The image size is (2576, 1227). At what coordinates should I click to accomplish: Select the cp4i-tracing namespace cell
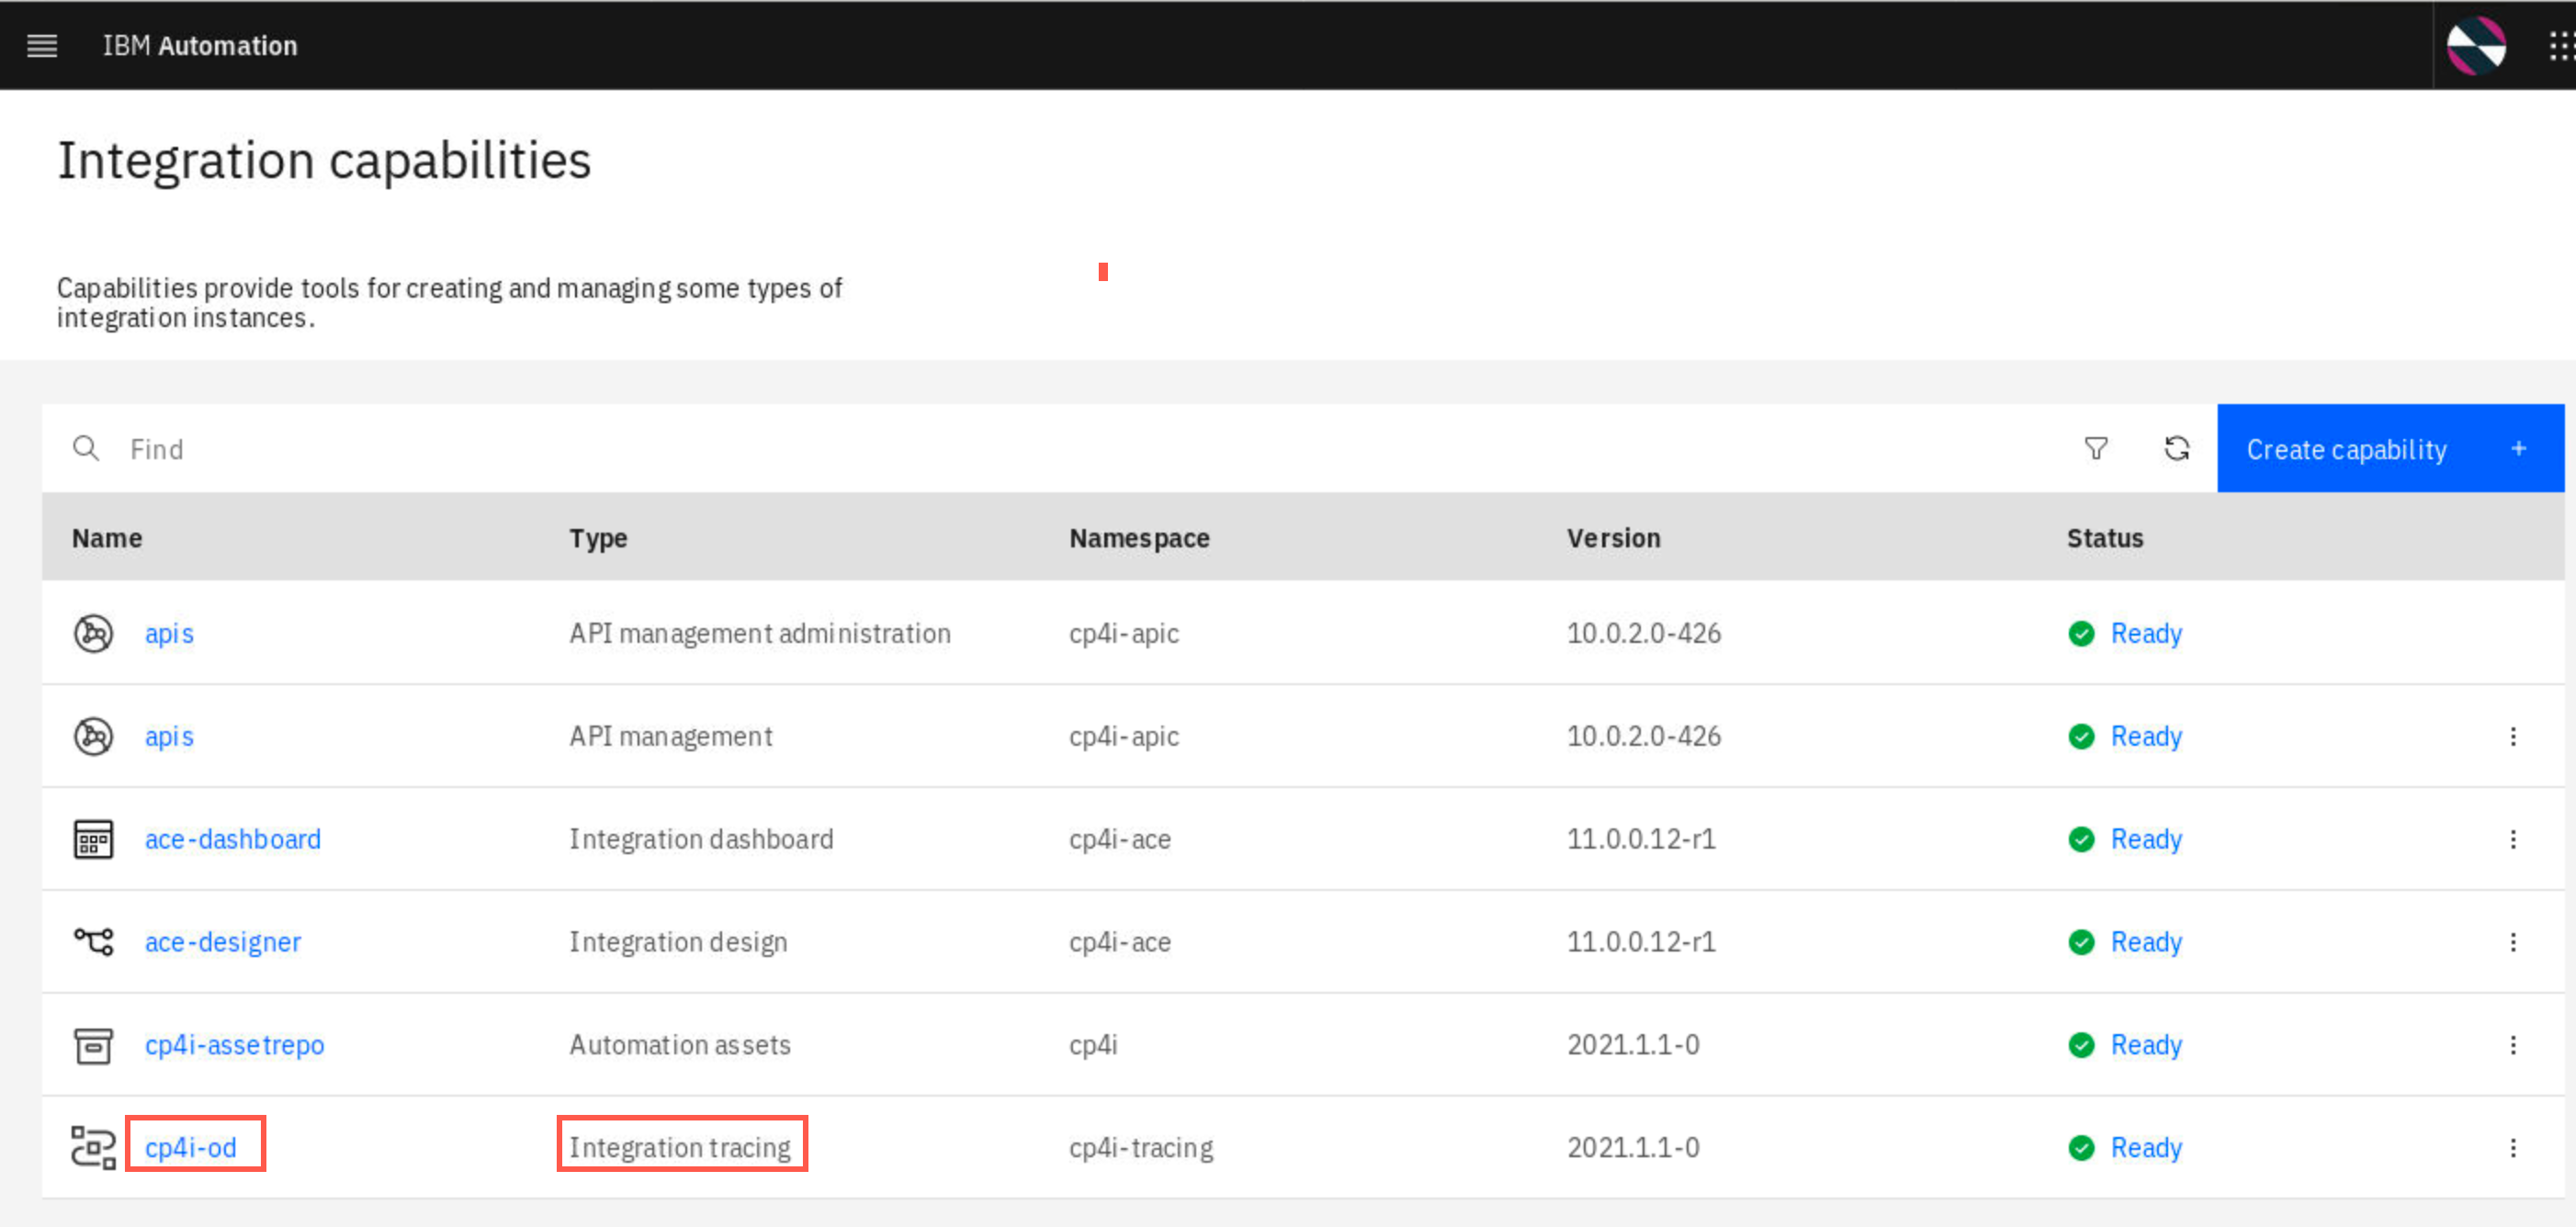[x=1141, y=1148]
